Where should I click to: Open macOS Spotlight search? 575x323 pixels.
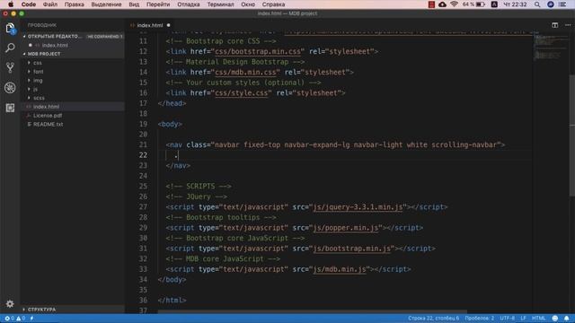(x=537, y=4)
